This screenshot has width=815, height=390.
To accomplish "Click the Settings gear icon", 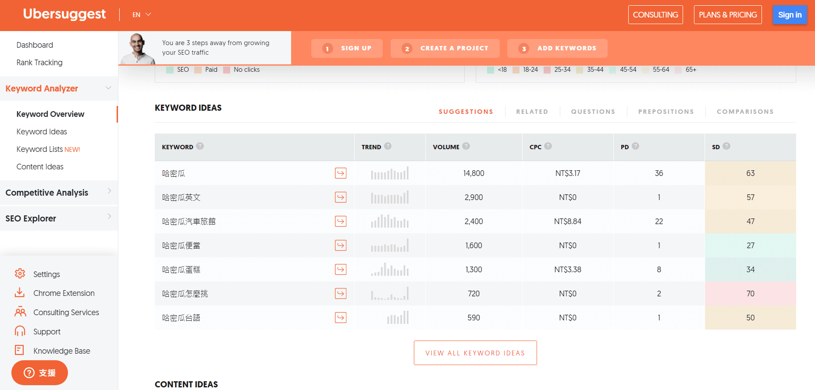I will (20, 274).
